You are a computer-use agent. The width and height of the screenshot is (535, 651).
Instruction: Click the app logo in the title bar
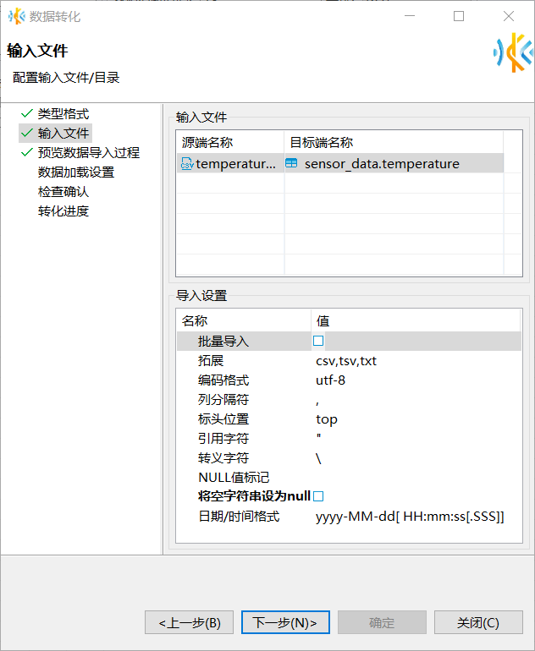tap(16, 16)
